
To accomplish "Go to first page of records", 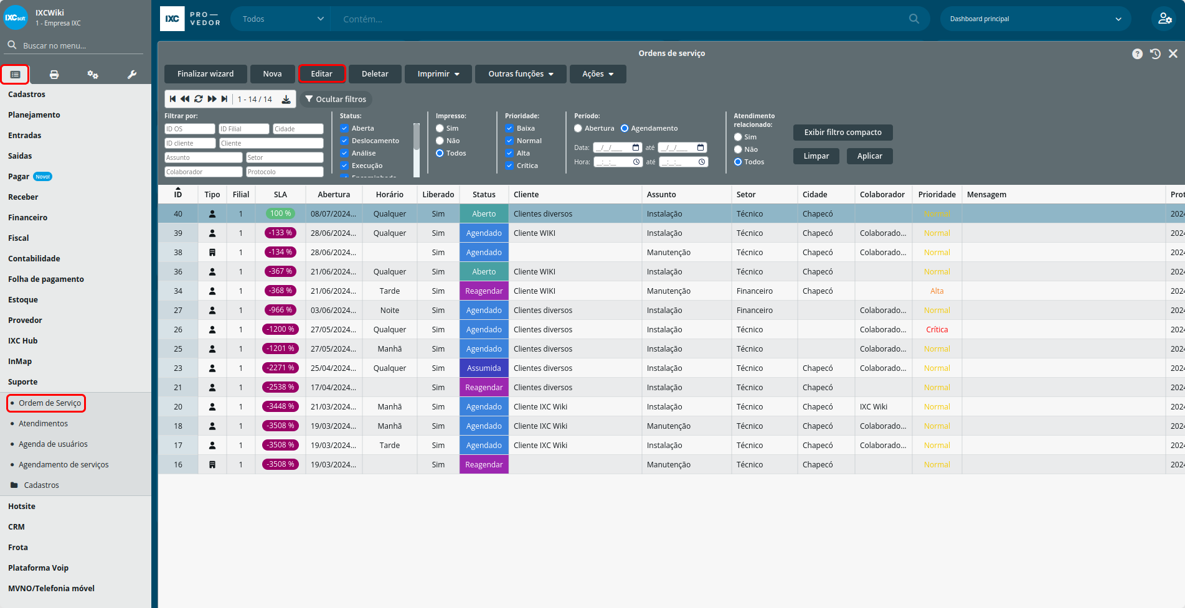I will [173, 99].
